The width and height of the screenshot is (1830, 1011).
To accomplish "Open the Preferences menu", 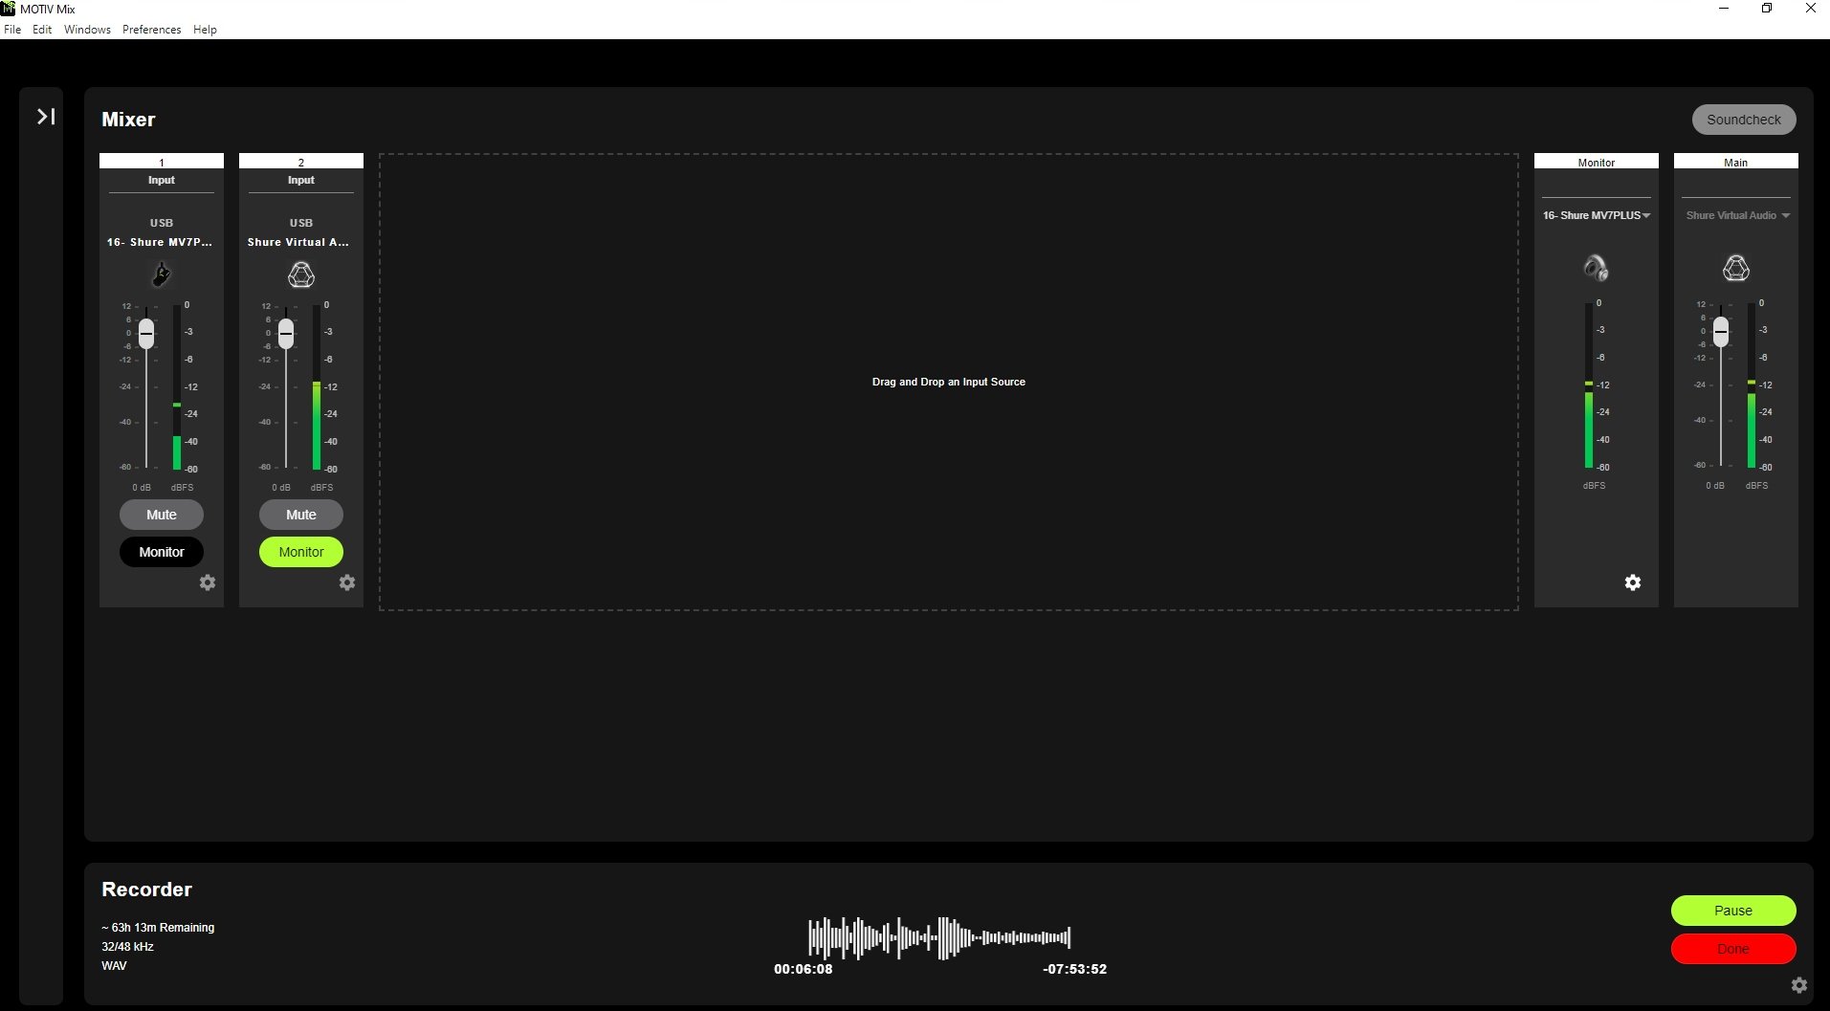I will [x=151, y=30].
